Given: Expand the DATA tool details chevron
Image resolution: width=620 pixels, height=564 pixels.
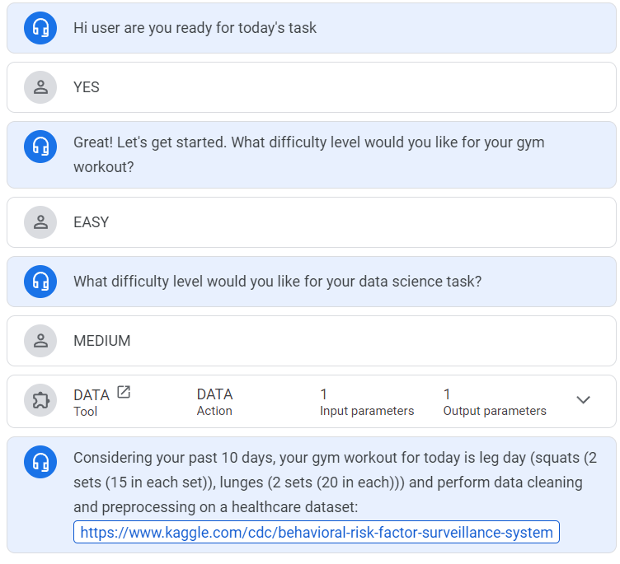Looking at the screenshot, I should coord(583,400).
